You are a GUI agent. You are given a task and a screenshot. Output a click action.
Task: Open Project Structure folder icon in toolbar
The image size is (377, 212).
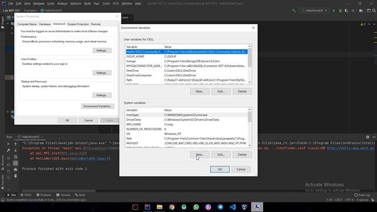[x=361, y=11]
